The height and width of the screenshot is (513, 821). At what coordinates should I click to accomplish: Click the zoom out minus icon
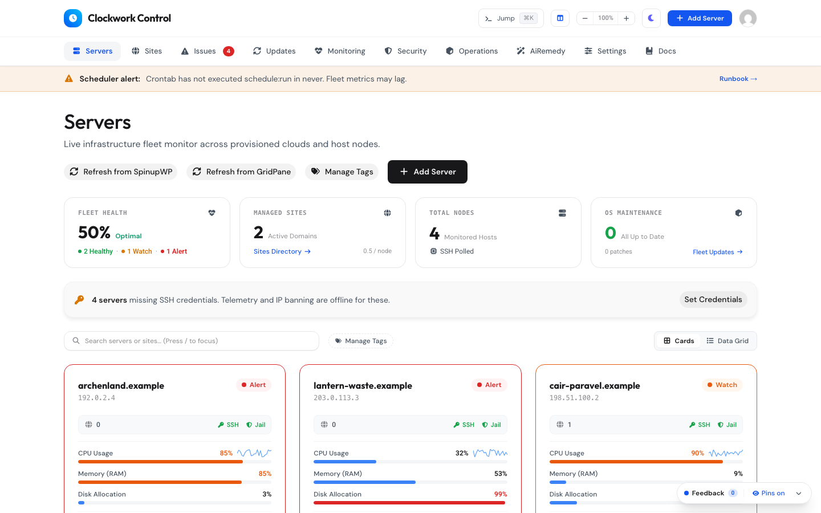pyautogui.click(x=585, y=18)
